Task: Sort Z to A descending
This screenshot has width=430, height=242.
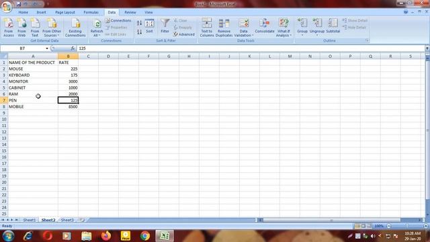Action: (x=139, y=32)
